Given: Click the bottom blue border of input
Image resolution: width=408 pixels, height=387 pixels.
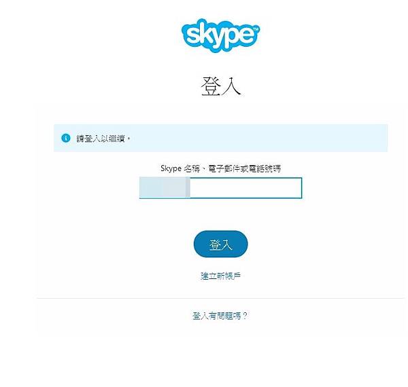Looking at the screenshot, I should pos(220,198).
